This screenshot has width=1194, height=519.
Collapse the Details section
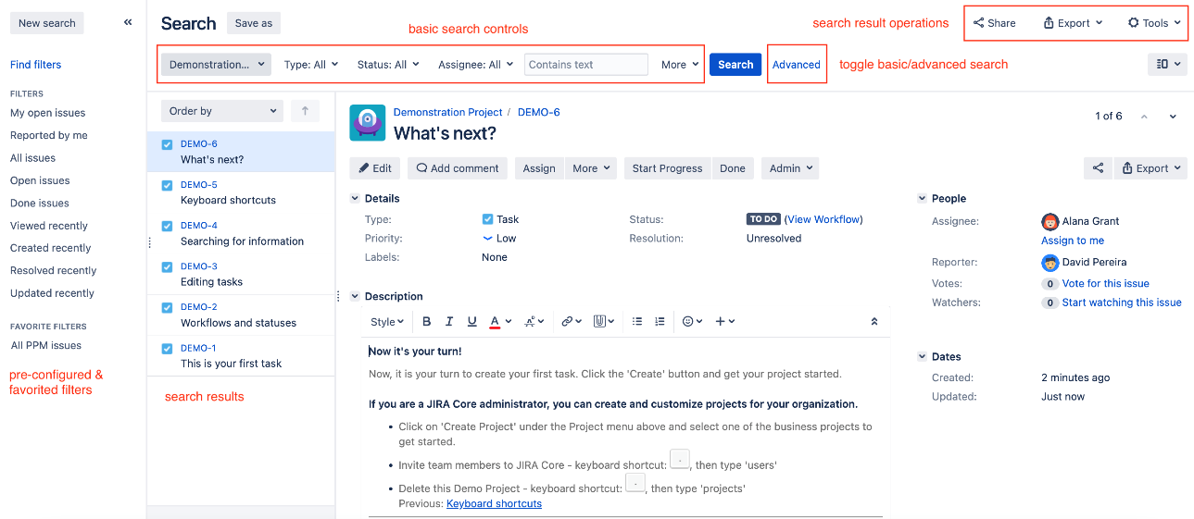click(354, 198)
